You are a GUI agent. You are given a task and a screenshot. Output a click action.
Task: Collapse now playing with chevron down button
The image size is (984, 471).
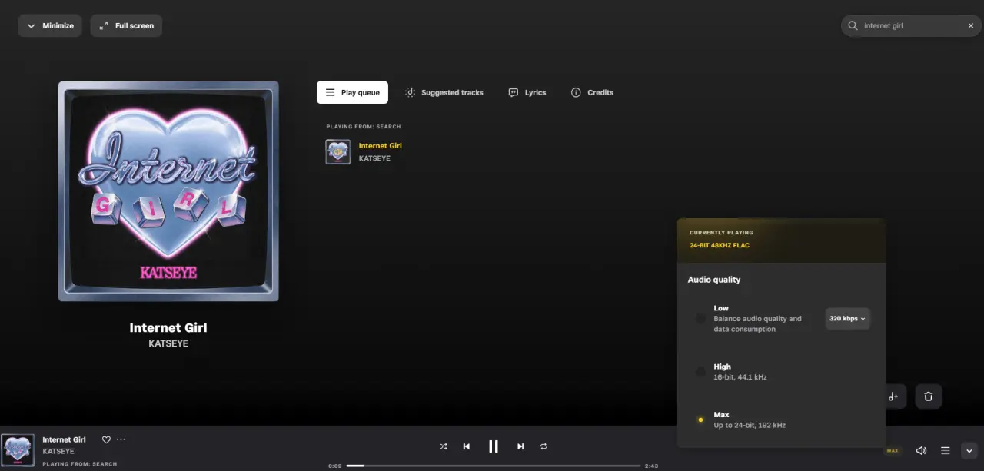click(969, 450)
